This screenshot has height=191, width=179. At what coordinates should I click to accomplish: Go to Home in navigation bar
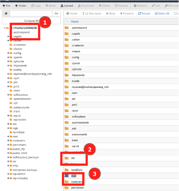(x=72, y=13)
